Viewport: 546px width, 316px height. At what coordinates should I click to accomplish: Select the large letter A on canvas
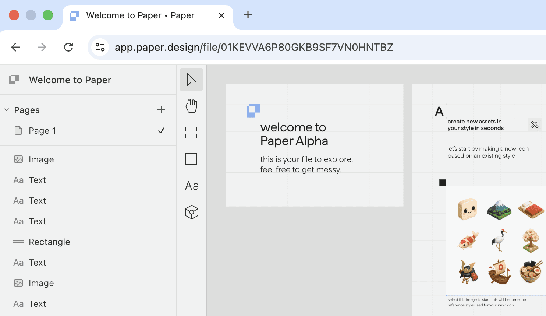point(439,111)
